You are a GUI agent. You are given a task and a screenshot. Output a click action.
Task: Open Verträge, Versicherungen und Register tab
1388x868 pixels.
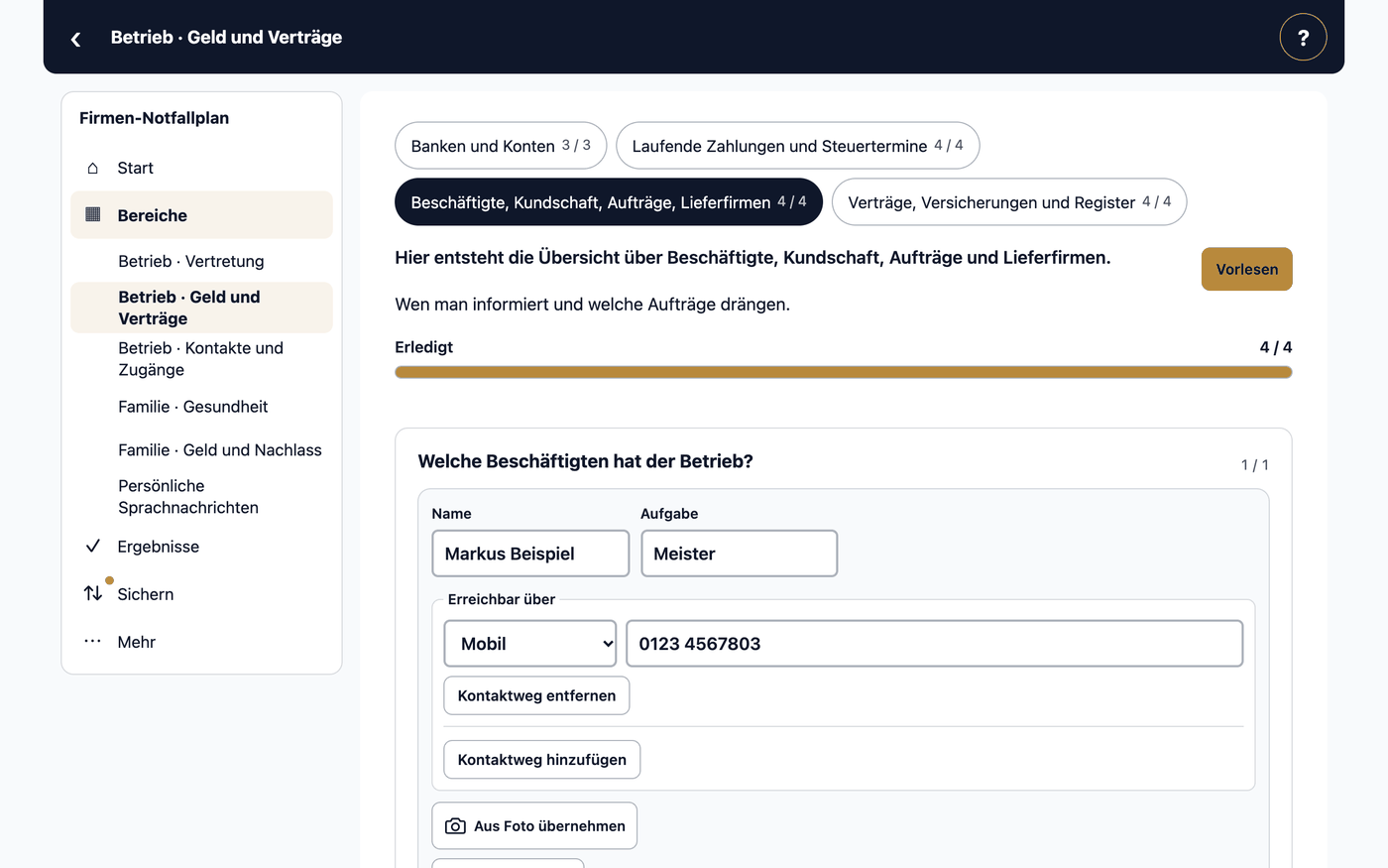pos(1009,202)
